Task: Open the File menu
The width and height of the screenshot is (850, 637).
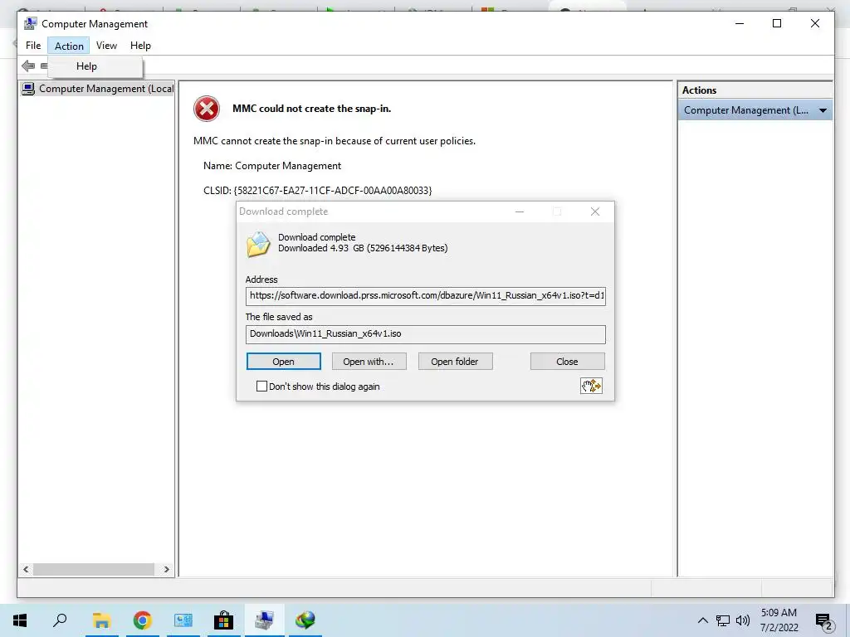Action: pos(33,46)
